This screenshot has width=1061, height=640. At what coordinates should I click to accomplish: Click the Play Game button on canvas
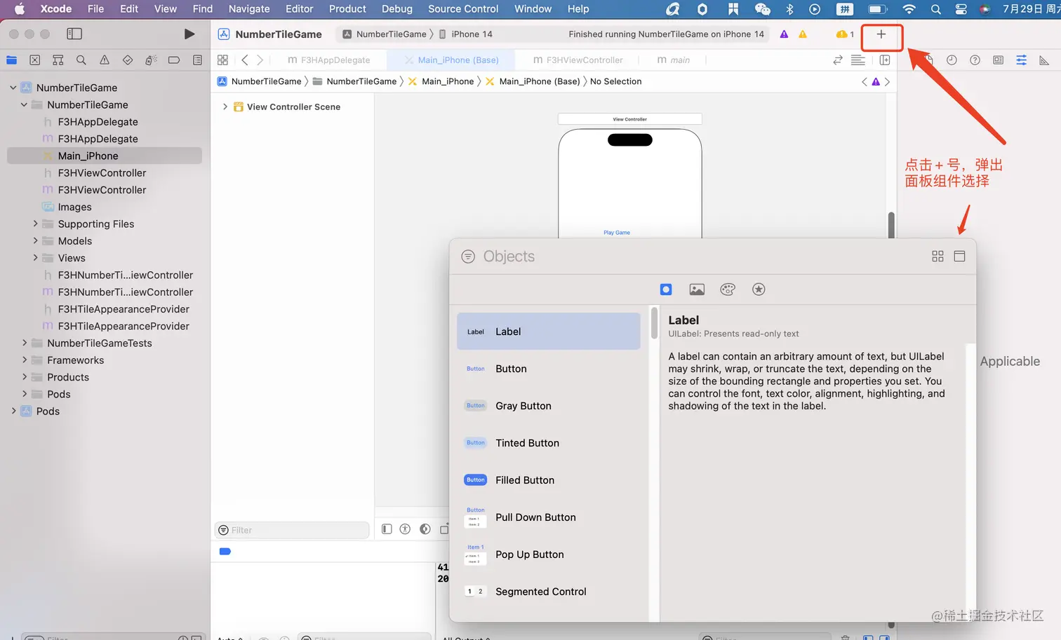pos(617,233)
